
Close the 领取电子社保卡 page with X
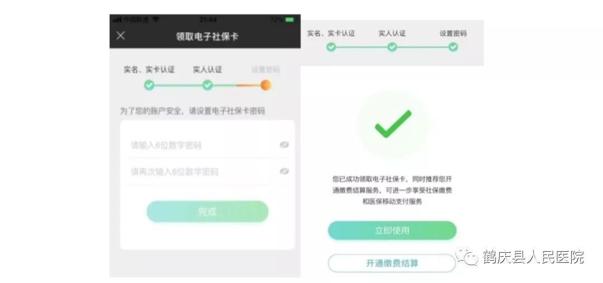pos(121,36)
